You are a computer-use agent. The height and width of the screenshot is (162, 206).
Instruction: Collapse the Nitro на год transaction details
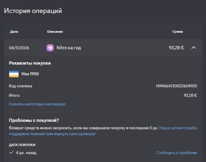194,48
